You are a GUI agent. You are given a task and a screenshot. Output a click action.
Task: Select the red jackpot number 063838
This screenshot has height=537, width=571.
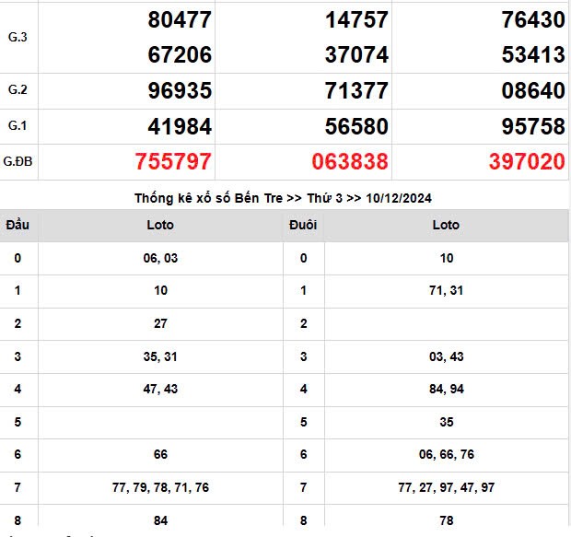tap(350, 162)
